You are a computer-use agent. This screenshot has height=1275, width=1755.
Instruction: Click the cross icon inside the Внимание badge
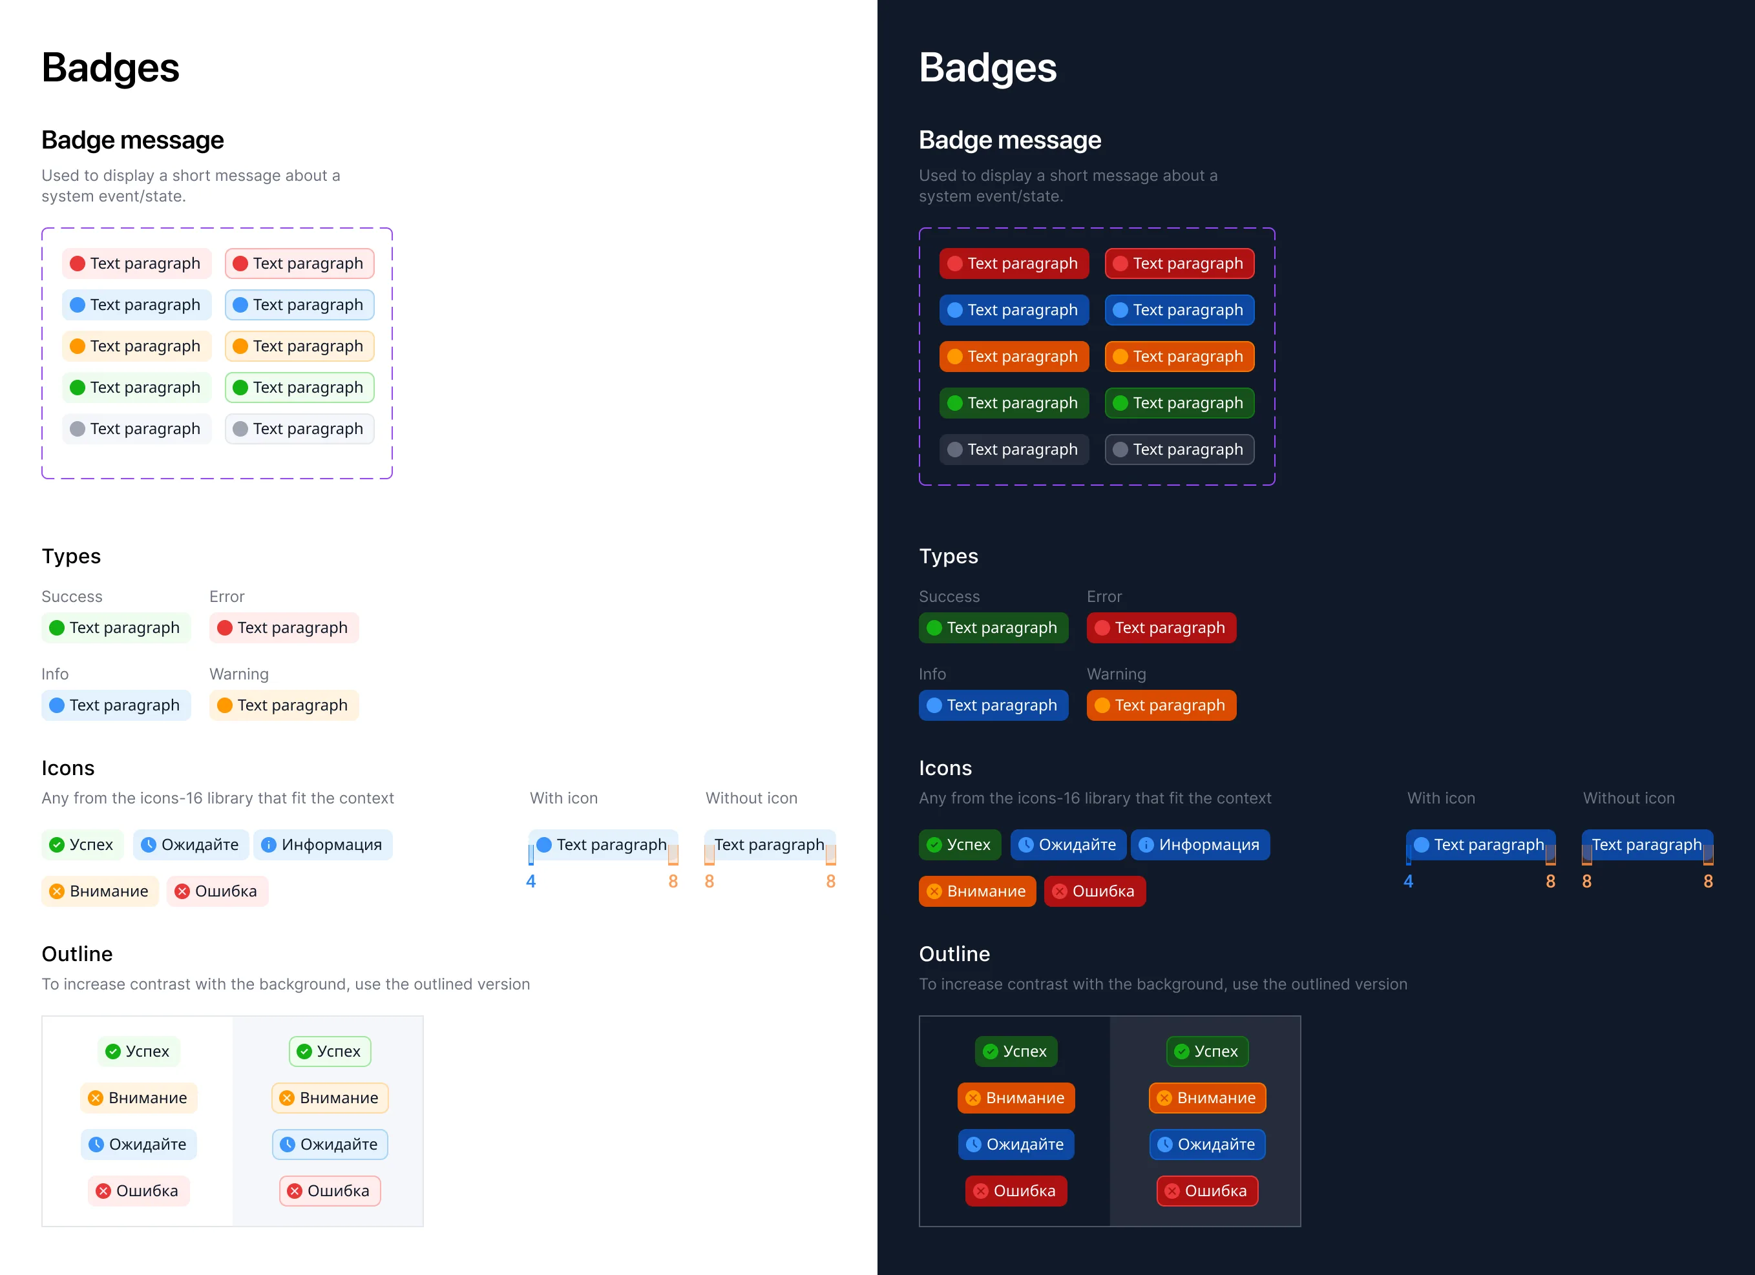pos(56,891)
